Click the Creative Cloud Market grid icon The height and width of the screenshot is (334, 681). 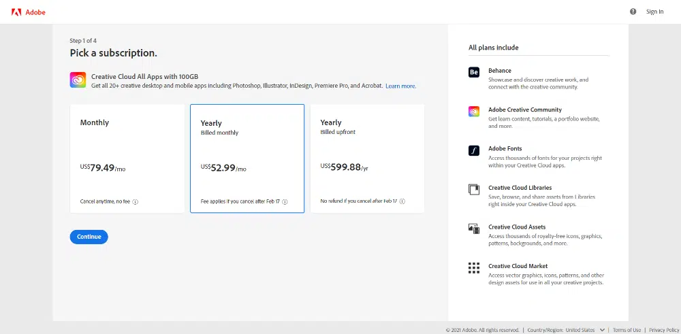pyautogui.click(x=474, y=268)
